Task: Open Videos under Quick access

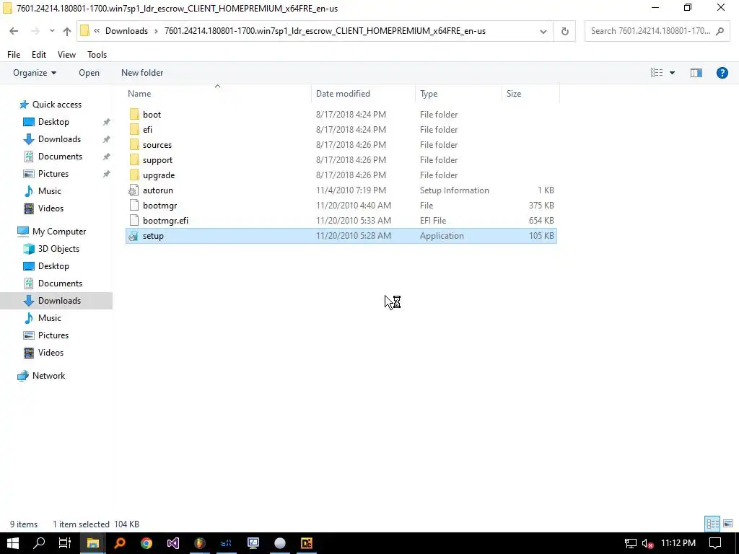Action: (x=51, y=208)
